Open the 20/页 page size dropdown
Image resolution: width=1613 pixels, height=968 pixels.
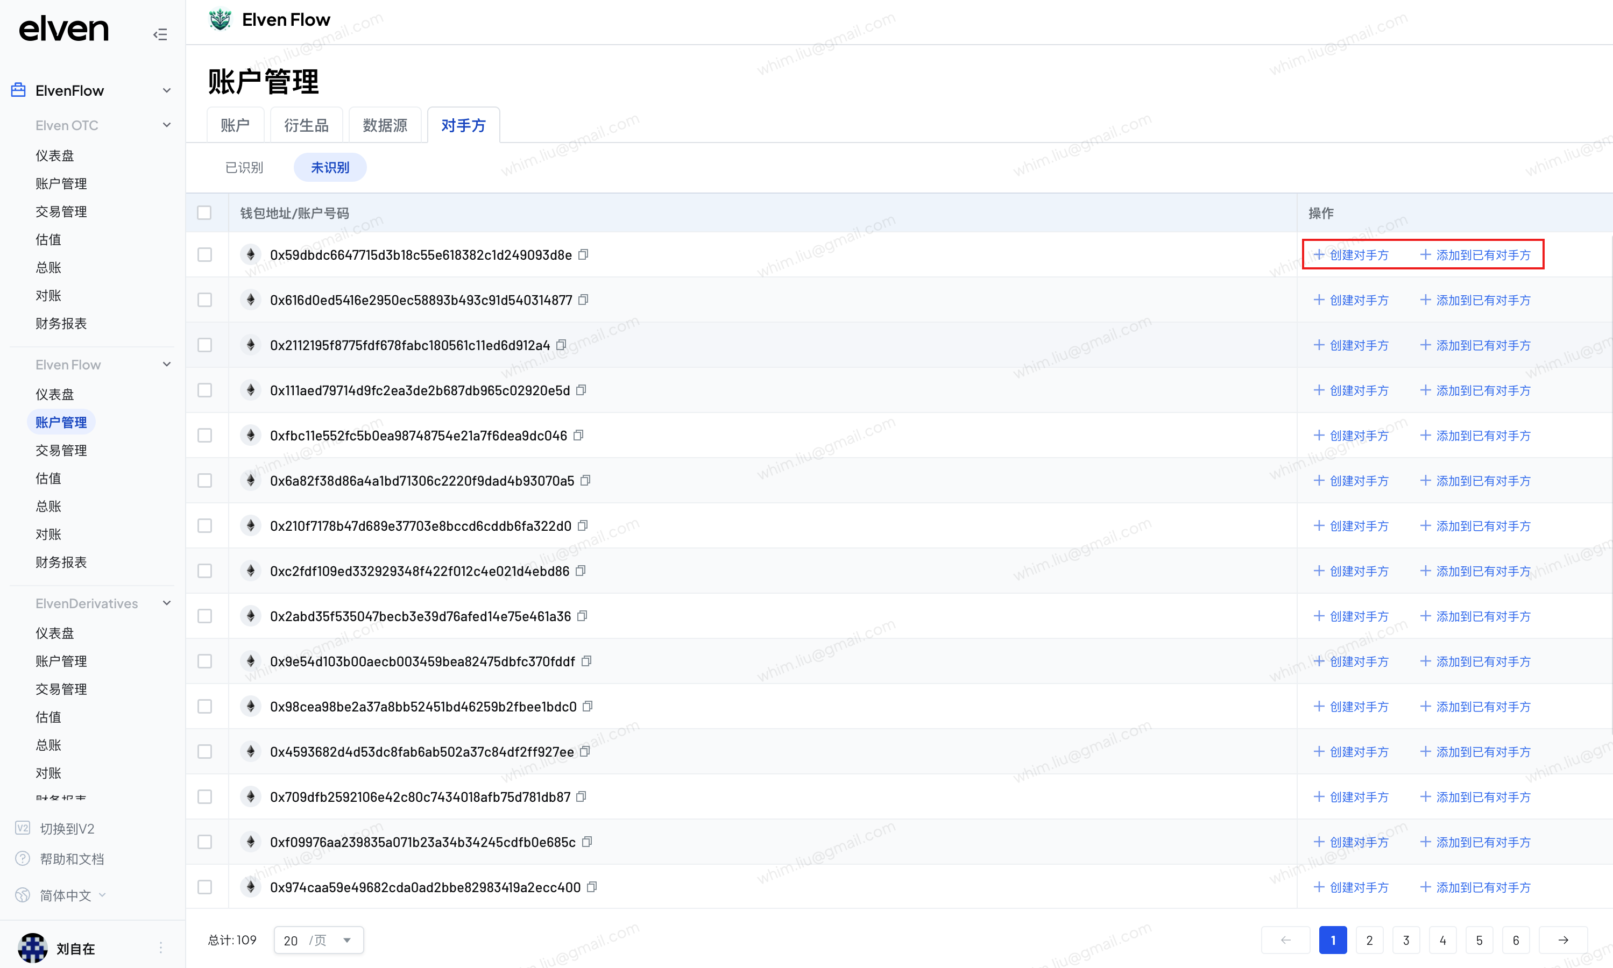319,940
